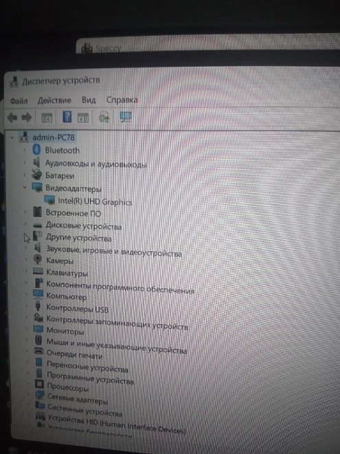Click the Сетевые адаптеры network icon
Screen dimensions: 340x454
(40, 395)
